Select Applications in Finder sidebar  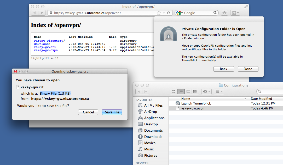[151, 118]
